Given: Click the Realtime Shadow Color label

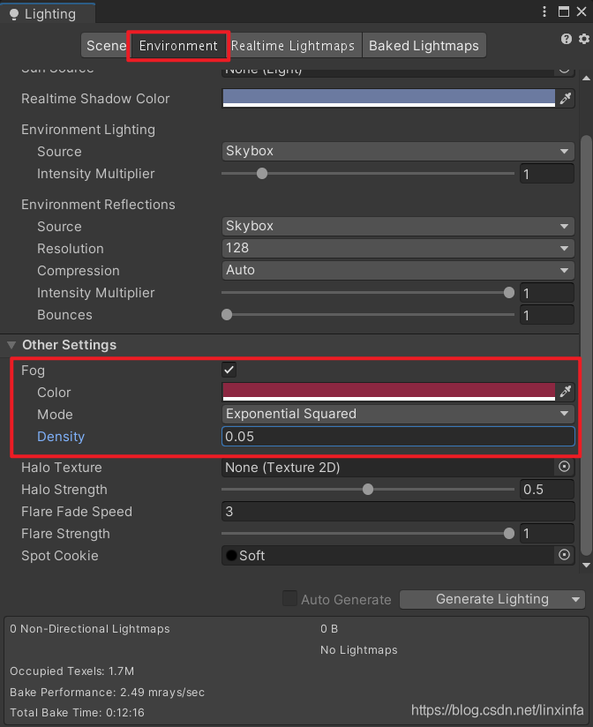Looking at the screenshot, I should pyautogui.click(x=95, y=98).
